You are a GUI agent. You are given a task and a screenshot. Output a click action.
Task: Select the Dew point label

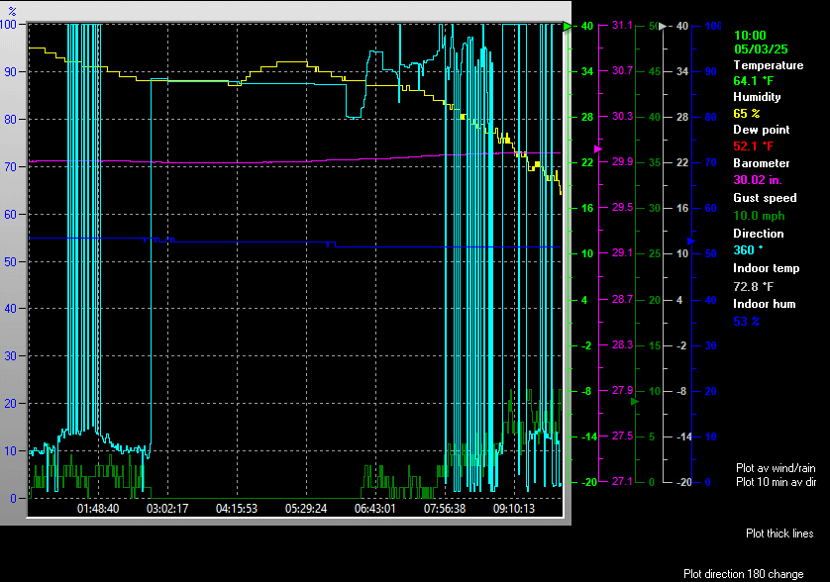coord(762,130)
